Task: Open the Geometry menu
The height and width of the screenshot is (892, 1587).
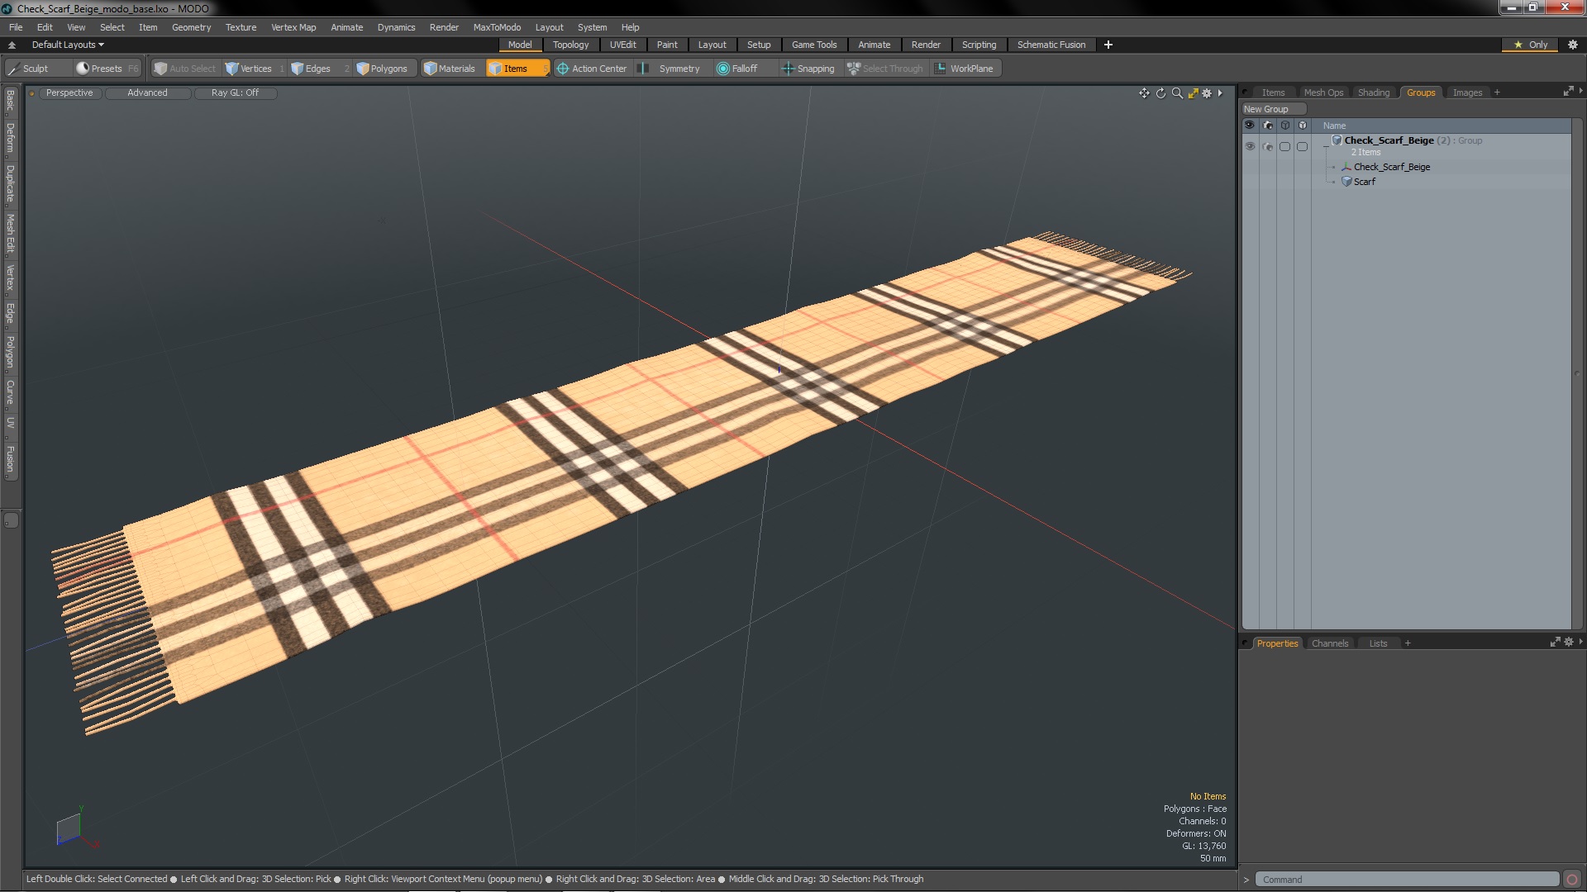Action: pyautogui.click(x=191, y=27)
